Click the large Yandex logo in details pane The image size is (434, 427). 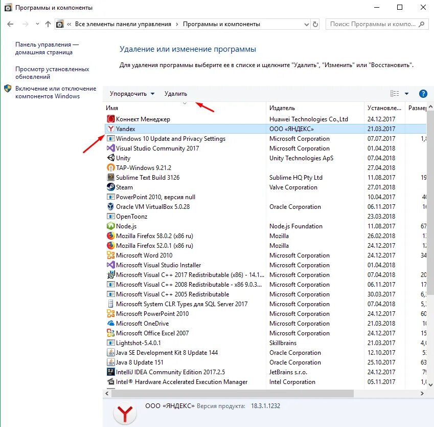point(125,413)
